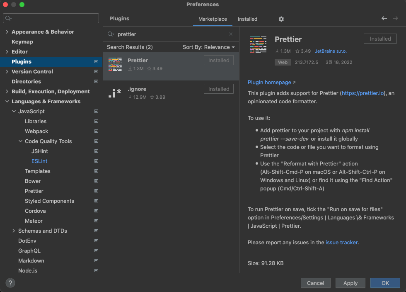Click Installed button in Prettier details header

click(x=380, y=39)
